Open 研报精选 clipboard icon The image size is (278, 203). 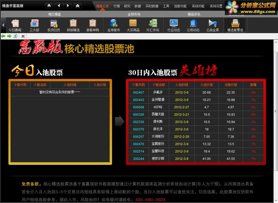[73, 26]
